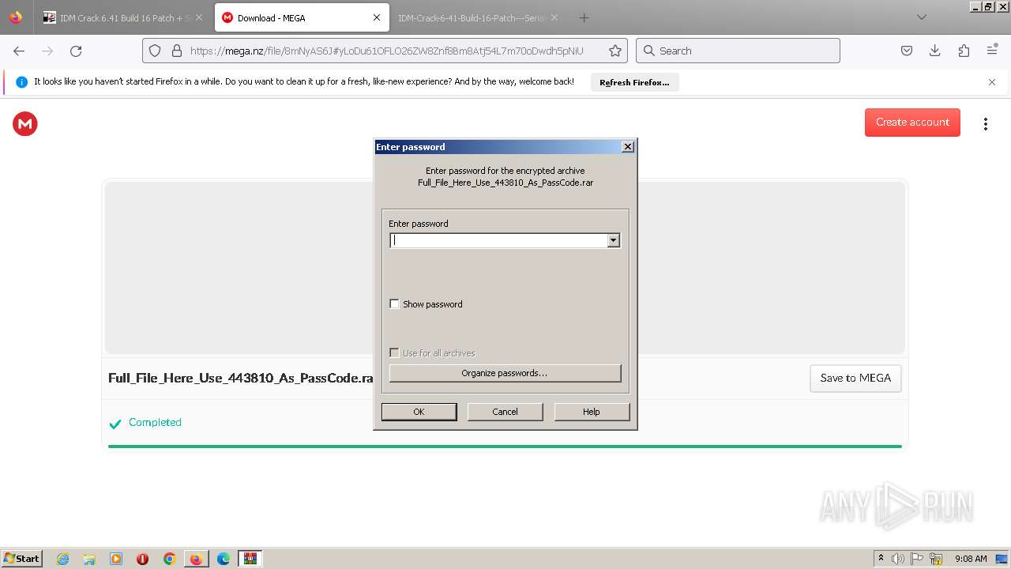Click the padlock site security icon
1011x569 pixels.
tap(176, 51)
